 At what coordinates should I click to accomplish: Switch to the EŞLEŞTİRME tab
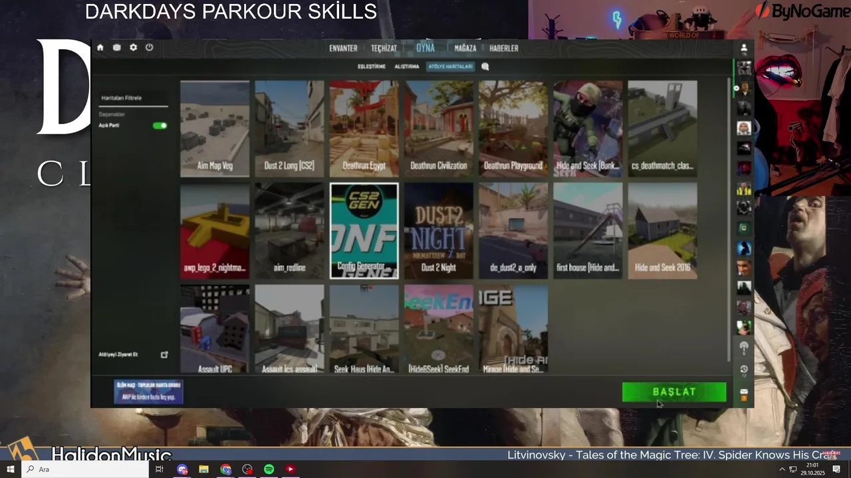coord(372,66)
